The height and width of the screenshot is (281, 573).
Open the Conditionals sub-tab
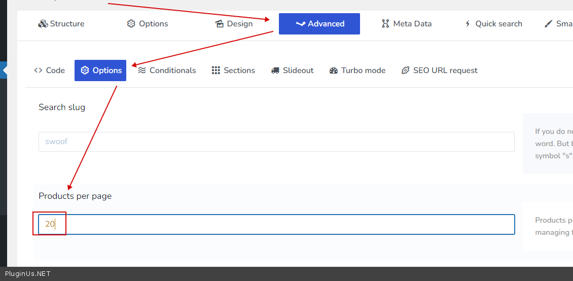pyautogui.click(x=167, y=71)
